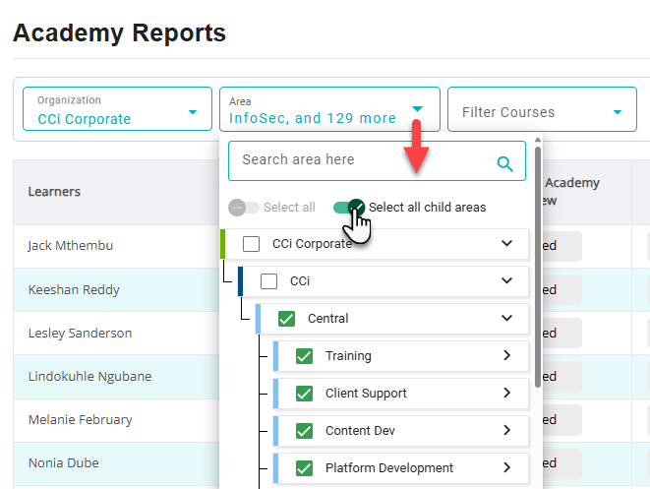Viewport: 650px width, 489px height.
Task: Expand the Training area arrow
Action: [x=507, y=356]
